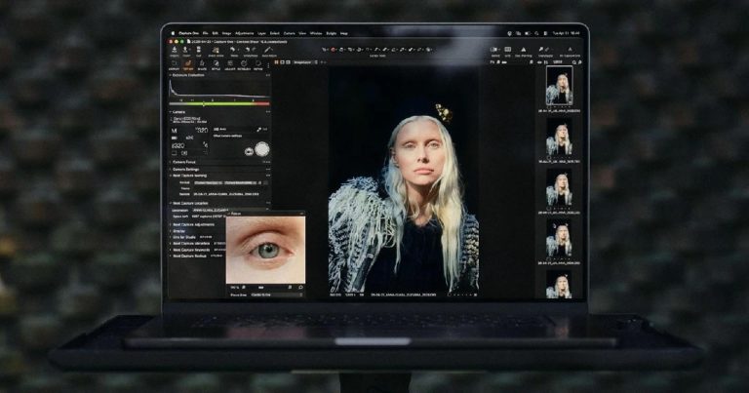The height and width of the screenshot is (393, 749).
Task: Open the white balance Auto dropdown
Action: (234, 130)
